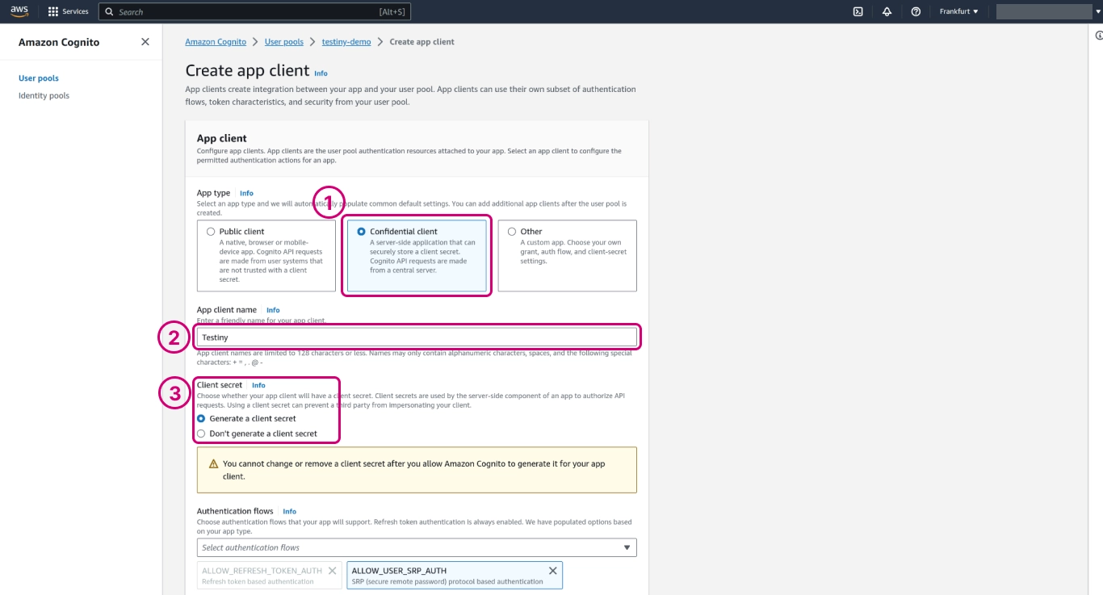Click the warning triangle icon in alert
The width and height of the screenshot is (1103, 595).
tap(214, 464)
